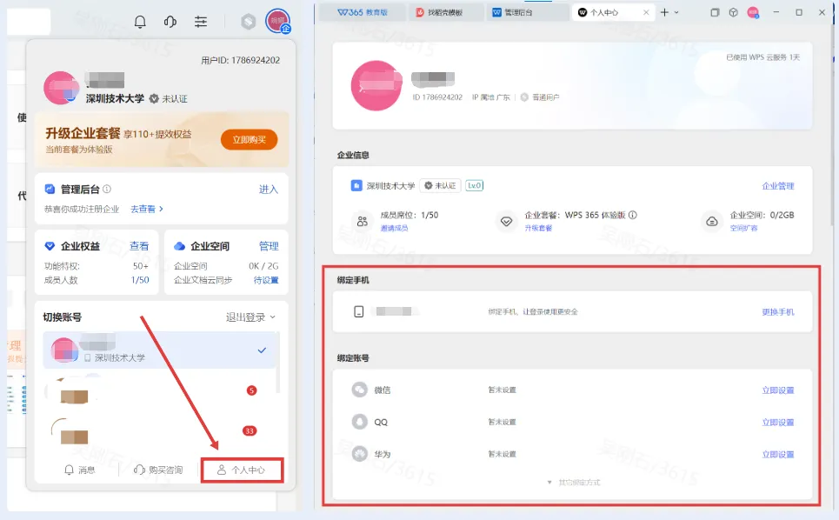Expand 其它绑定方式 at the bottom

pos(574,483)
